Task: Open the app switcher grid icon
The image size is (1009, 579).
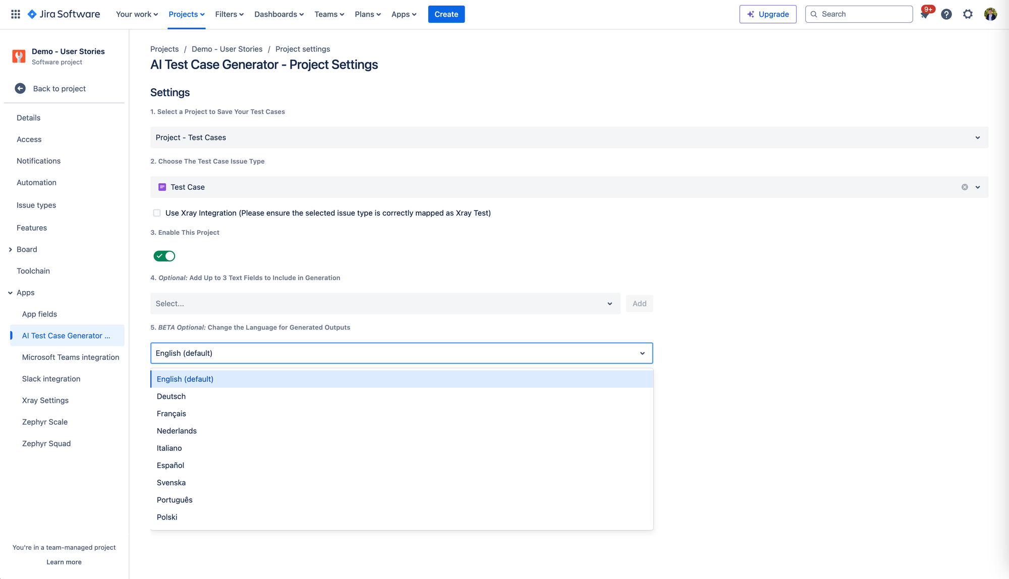Action: click(x=16, y=14)
